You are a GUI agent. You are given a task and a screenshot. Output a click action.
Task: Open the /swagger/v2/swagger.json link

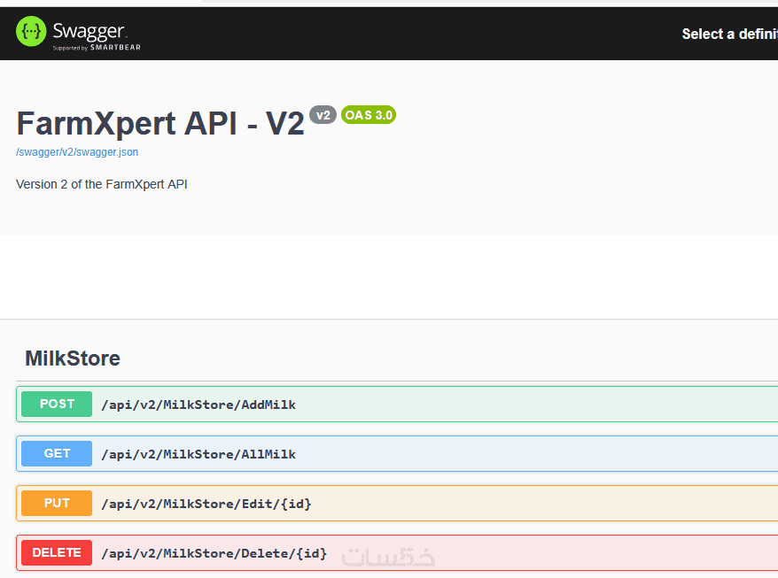tap(77, 152)
